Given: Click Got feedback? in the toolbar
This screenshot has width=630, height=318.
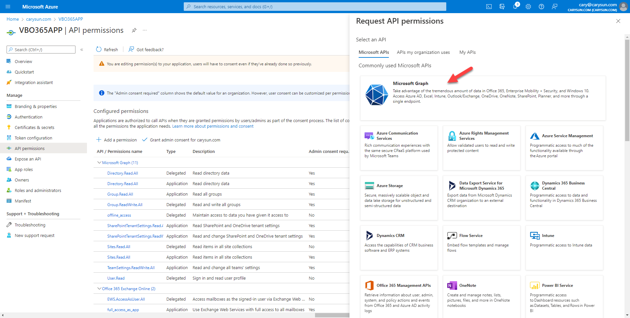Looking at the screenshot, I should 146,50.
